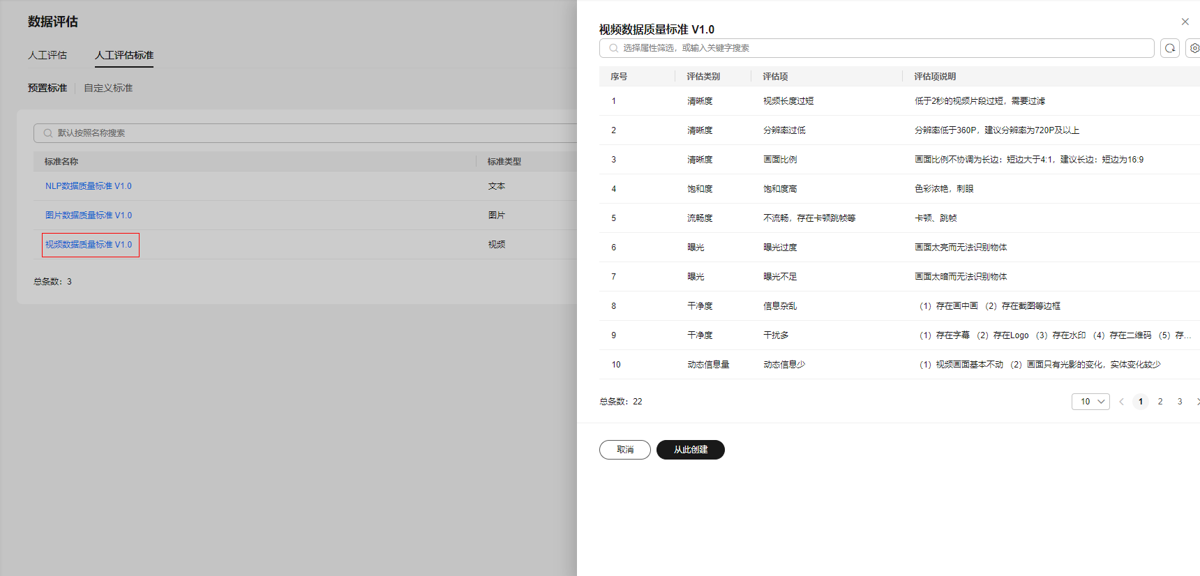Click the refresh icon beside the search box
The height and width of the screenshot is (576, 1200).
[1170, 48]
